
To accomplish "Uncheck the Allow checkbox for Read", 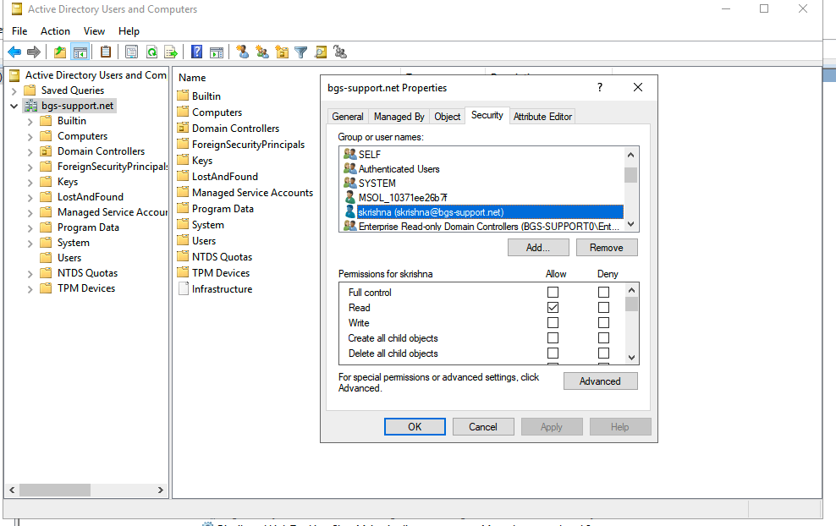I will (553, 308).
